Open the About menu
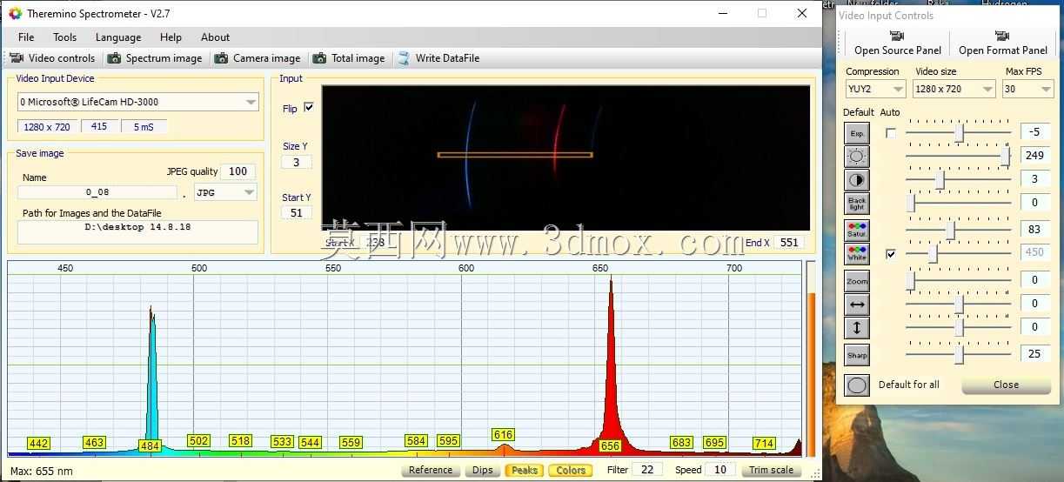Screen dimensions: 1064x482 tap(215, 37)
